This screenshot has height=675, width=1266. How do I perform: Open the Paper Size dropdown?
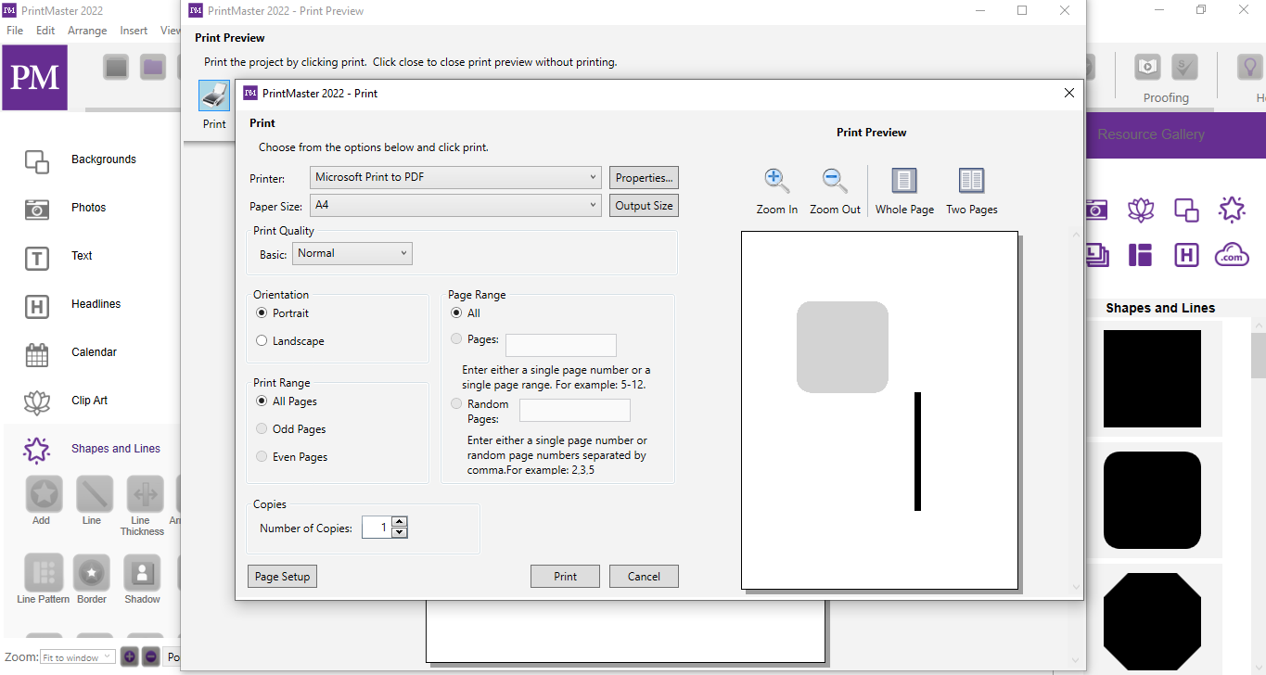click(457, 205)
